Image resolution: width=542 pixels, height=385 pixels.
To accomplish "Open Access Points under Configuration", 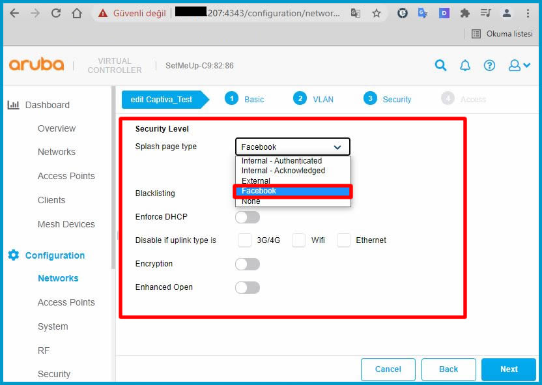I will 66,302.
